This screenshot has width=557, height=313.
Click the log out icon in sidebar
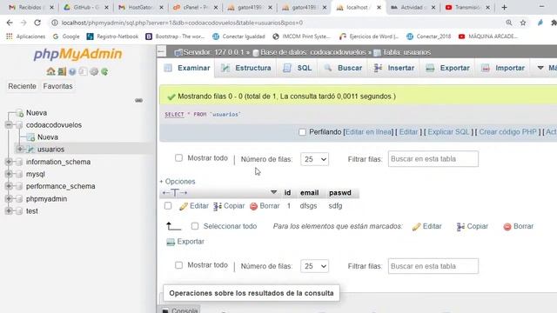pos(62,71)
